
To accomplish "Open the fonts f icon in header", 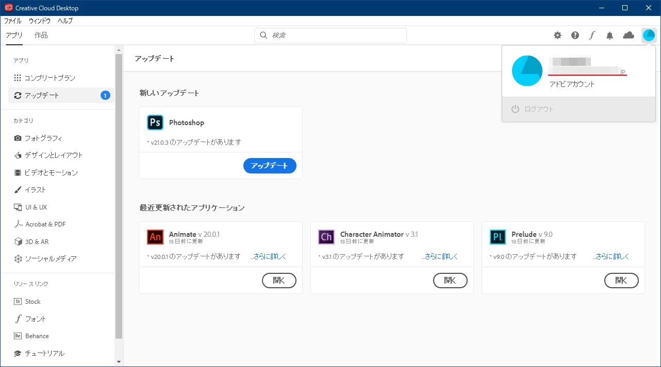I will (592, 36).
